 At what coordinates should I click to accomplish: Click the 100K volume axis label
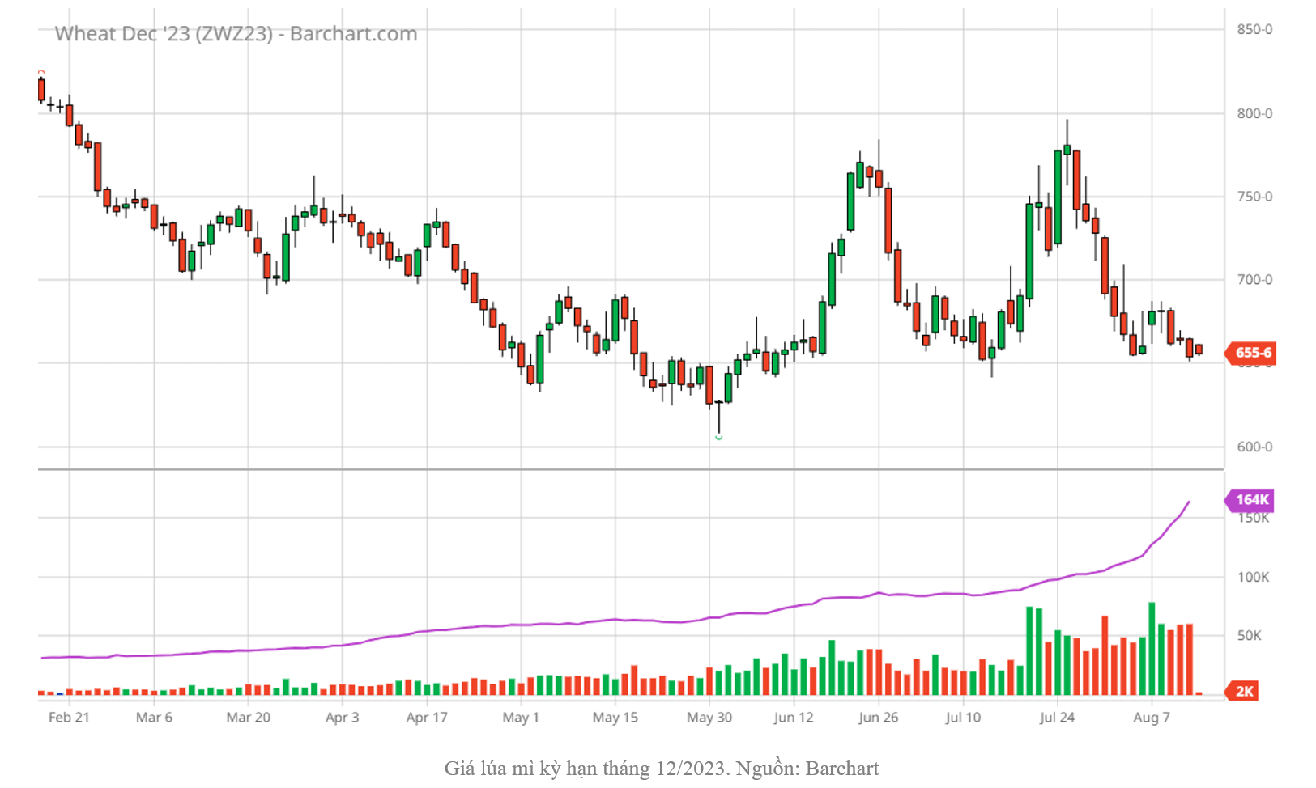coord(1253,577)
